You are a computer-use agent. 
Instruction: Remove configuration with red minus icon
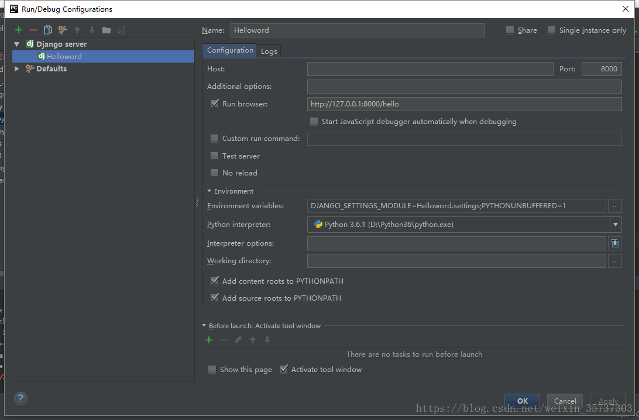pos(33,30)
